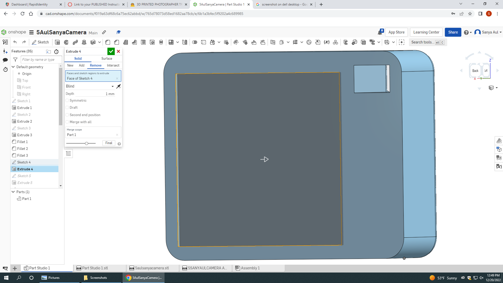
Task: Undo the last action
Action: (15, 42)
